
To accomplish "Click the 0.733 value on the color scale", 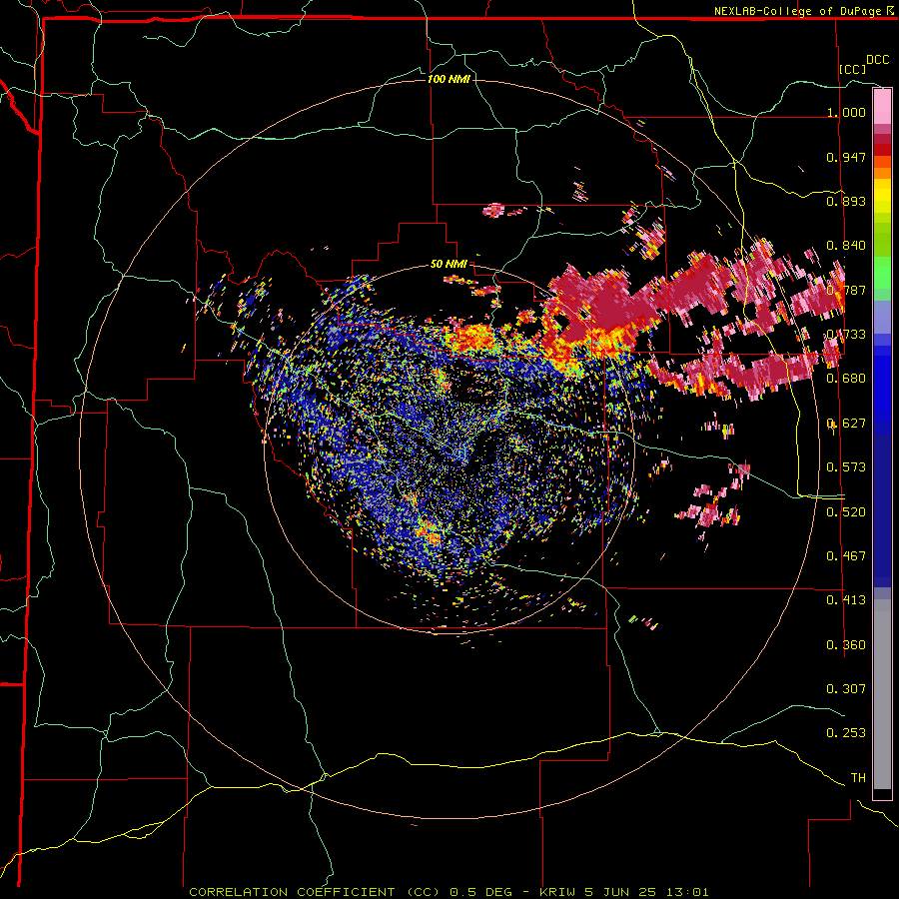I will point(846,335).
